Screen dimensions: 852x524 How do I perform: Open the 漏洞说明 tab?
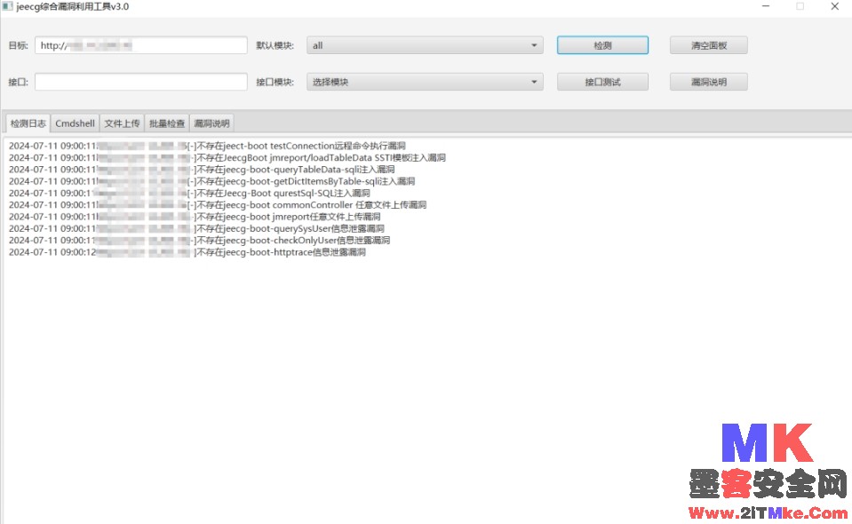[212, 123]
